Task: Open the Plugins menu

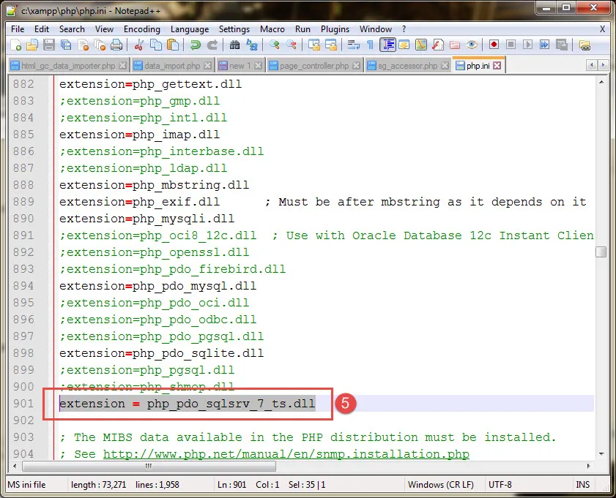Action: 335,29
